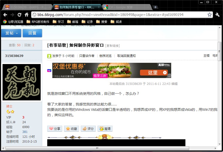Switch to the 315038639 - 66RPG tab
This screenshot has width=223, height=152.
pos(27,7)
